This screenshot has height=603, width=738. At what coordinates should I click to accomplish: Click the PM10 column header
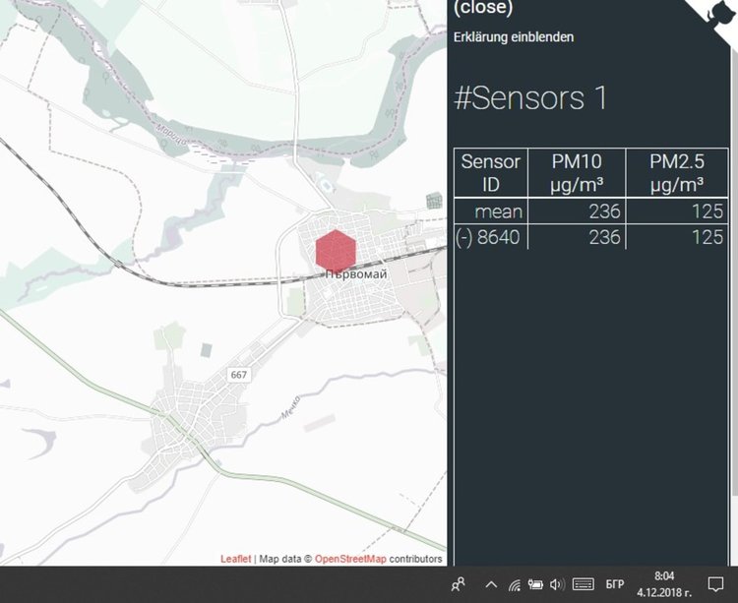[576, 172]
